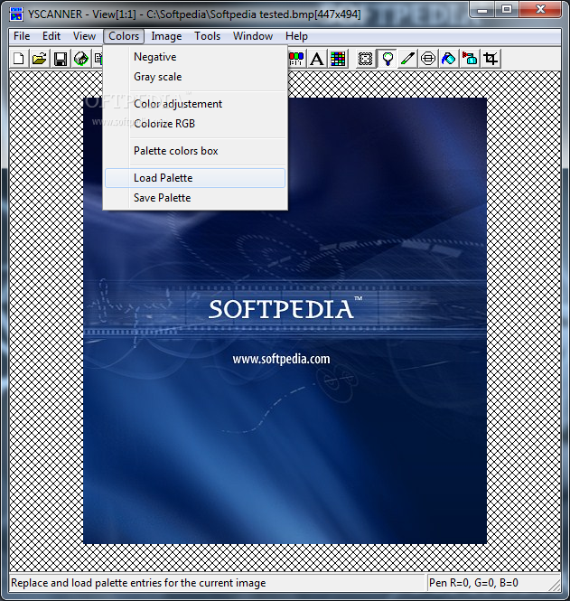Image resolution: width=570 pixels, height=601 pixels.
Task: Click the www.softpedia.com text in the image
Action: click(x=281, y=359)
